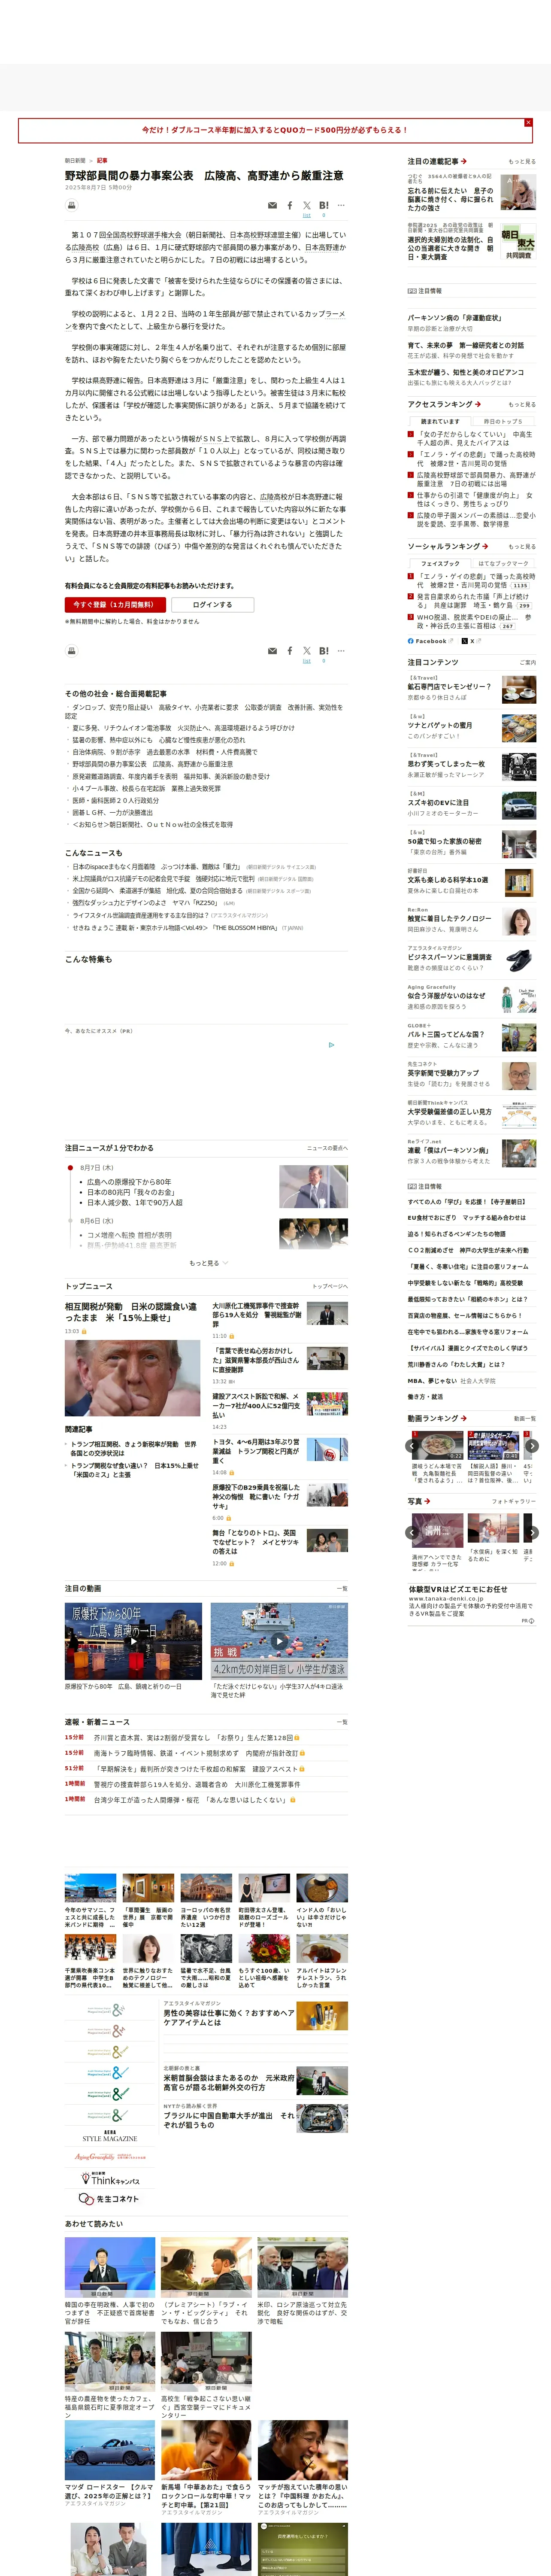551x2576 pixels.
Task: Open more share options below article
Action: (x=341, y=651)
